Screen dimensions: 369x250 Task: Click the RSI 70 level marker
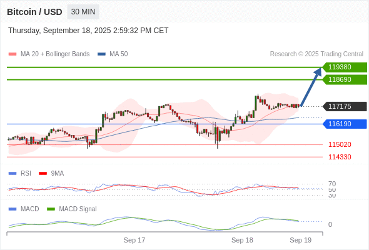point(332,184)
